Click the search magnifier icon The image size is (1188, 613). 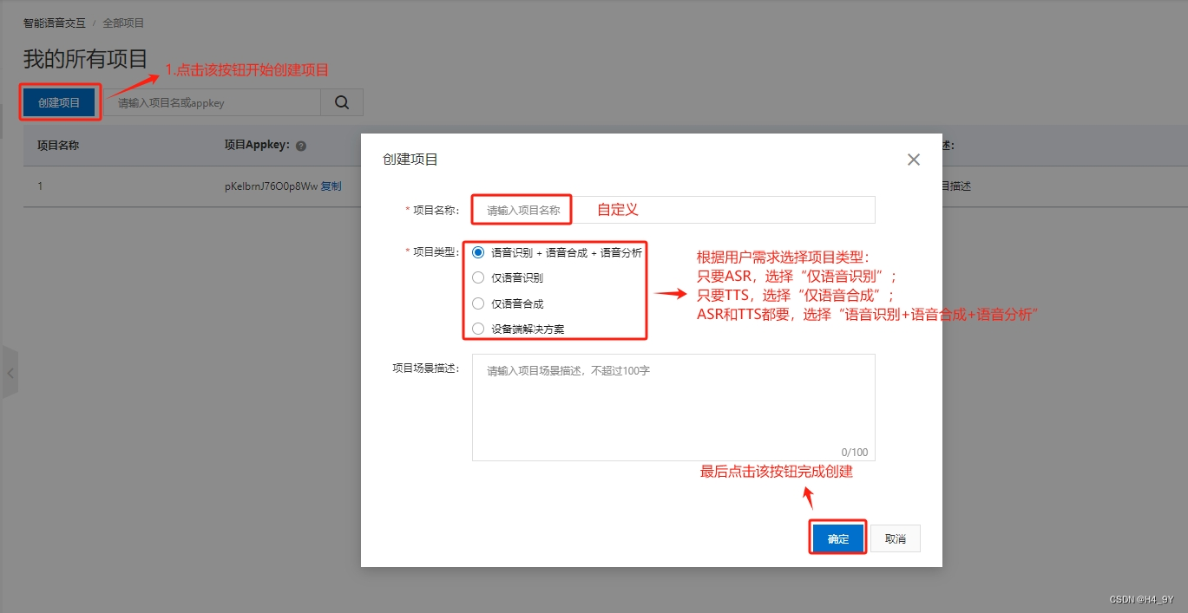click(341, 101)
